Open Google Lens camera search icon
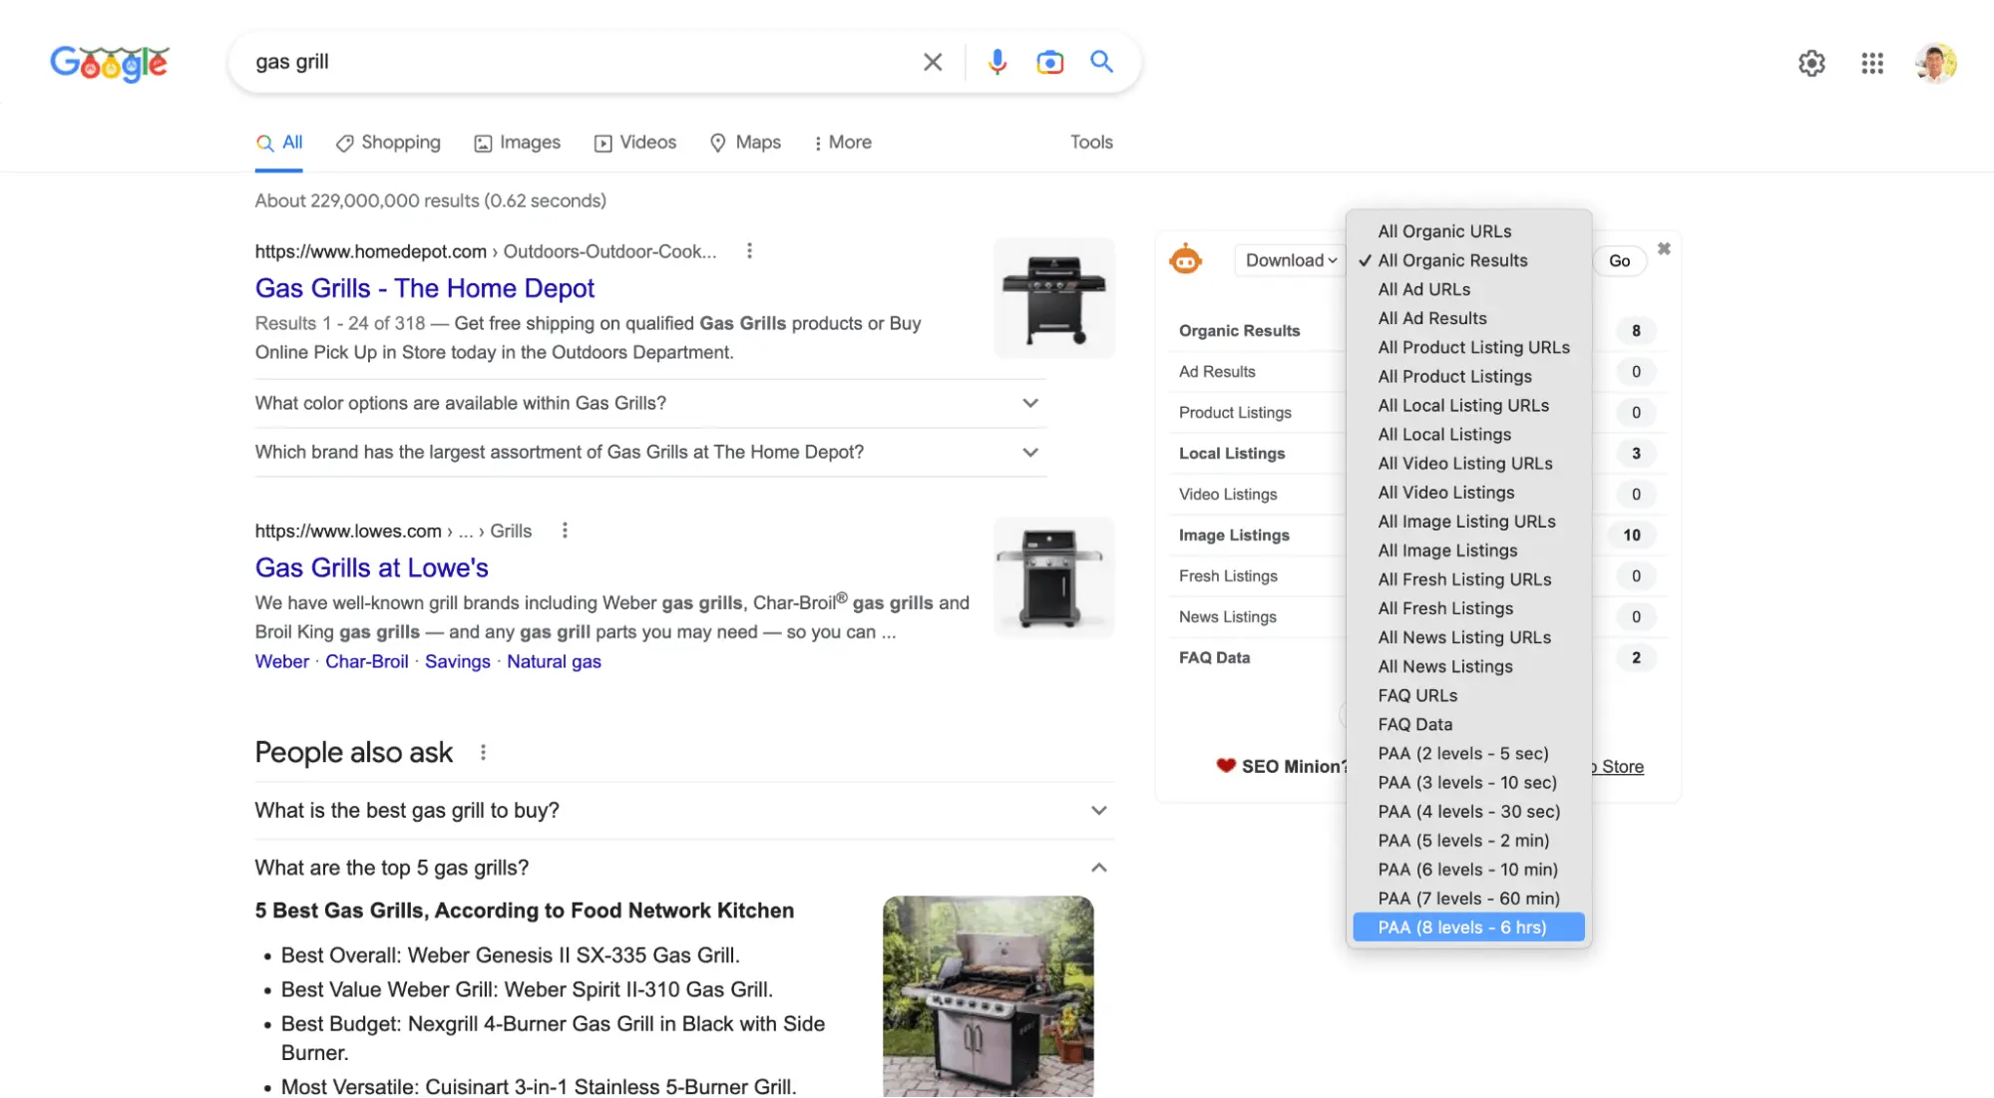This screenshot has height=1098, width=1994. coord(1049,62)
